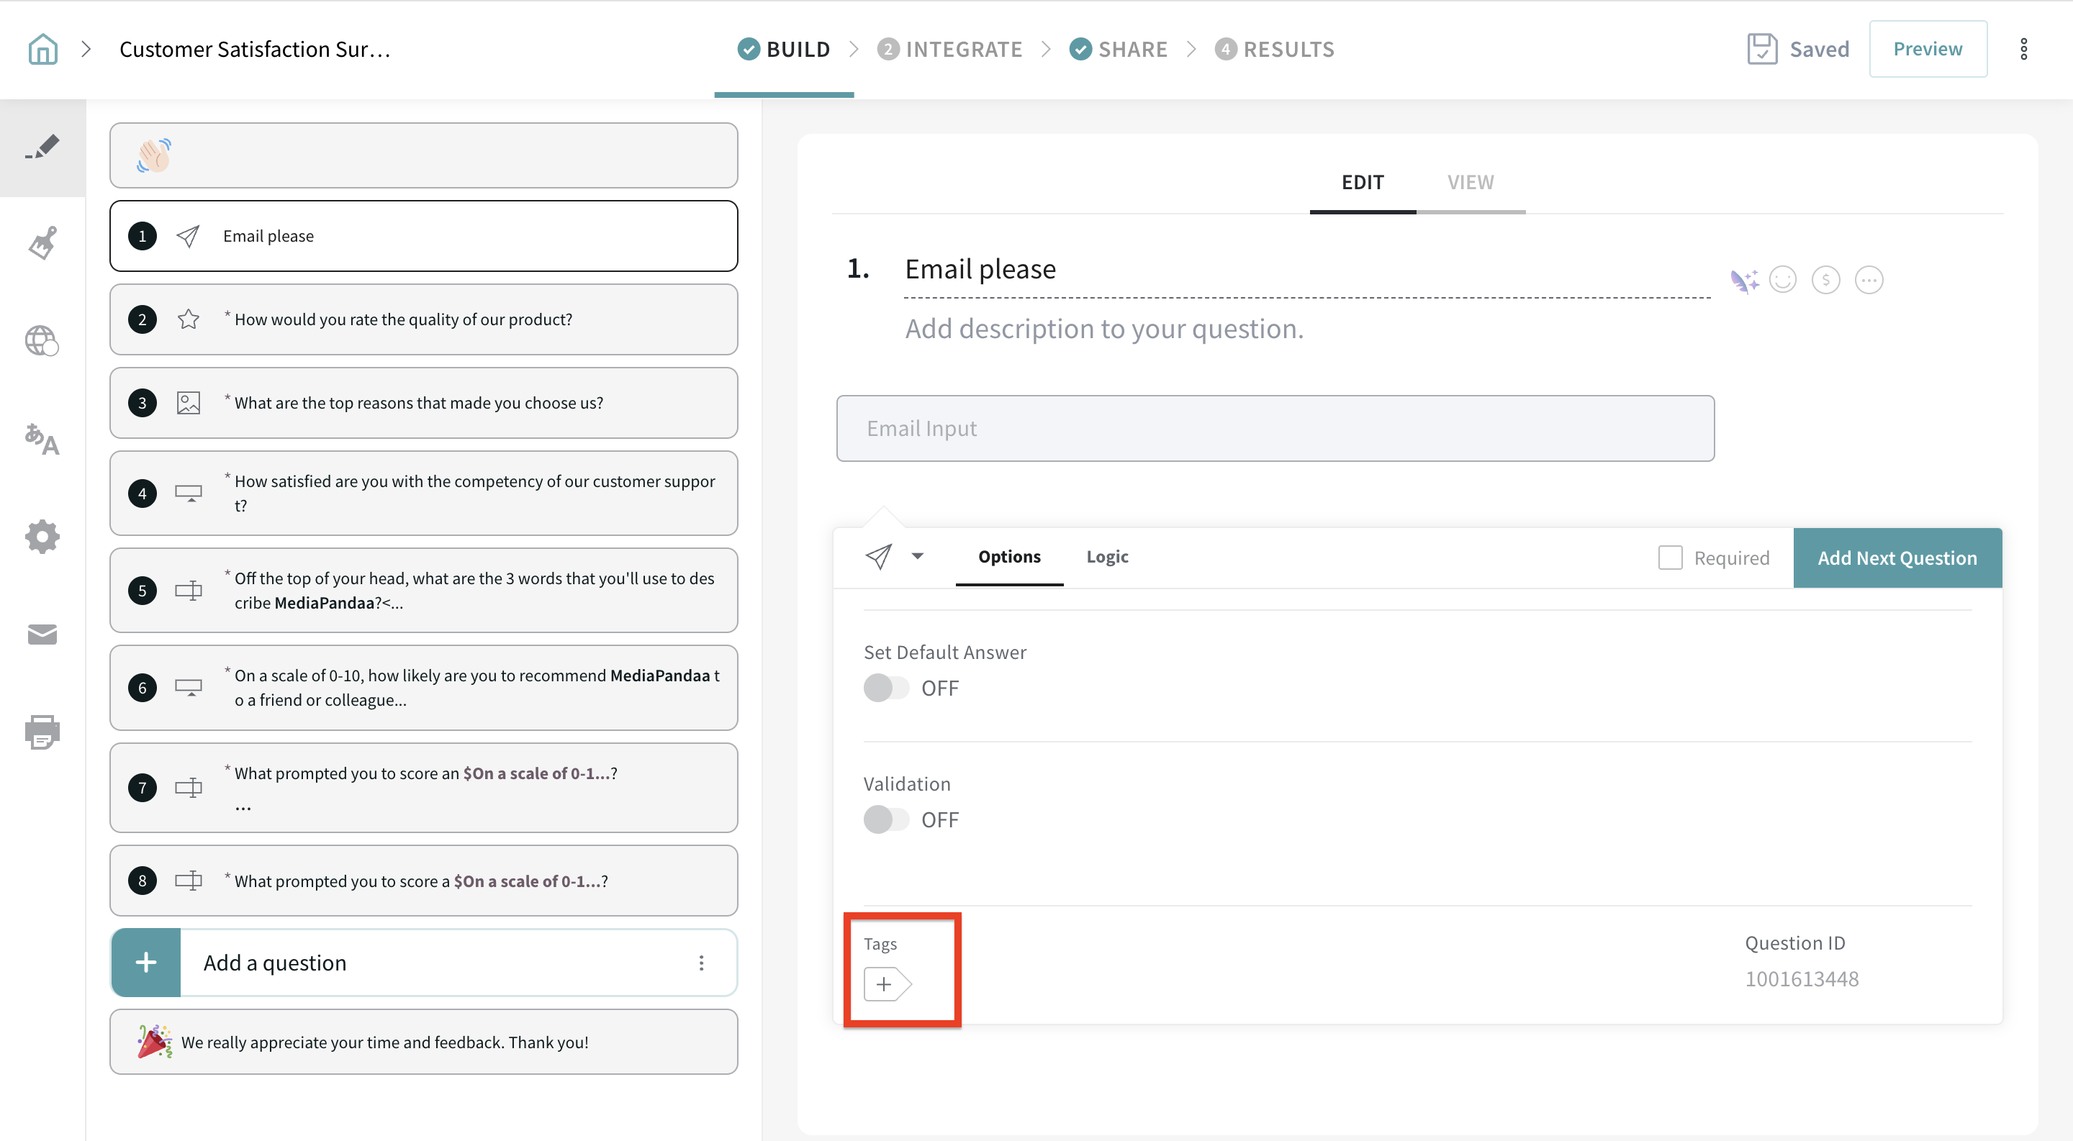Open Add a question options menu
This screenshot has width=2073, height=1141.
(x=701, y=963)
